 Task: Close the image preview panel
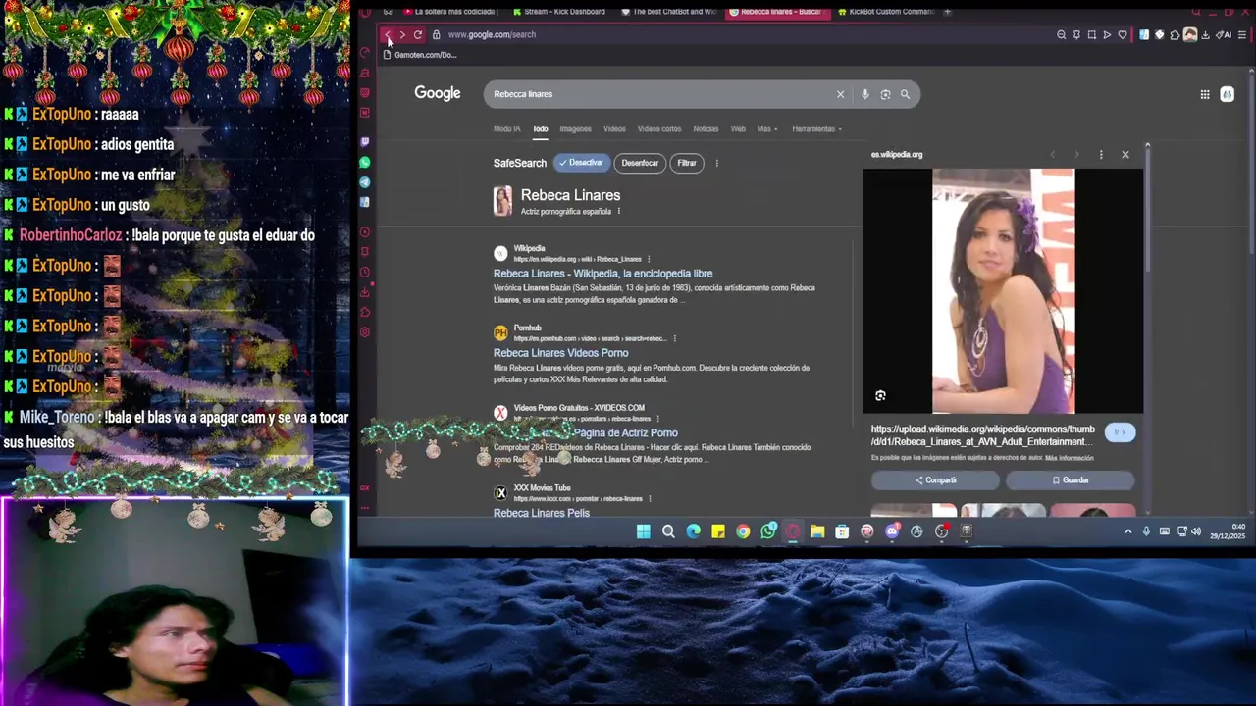tap(1125, 155)
